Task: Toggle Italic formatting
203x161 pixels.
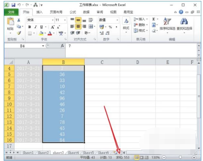Action: pyautogui.click(x=35, y=27)
